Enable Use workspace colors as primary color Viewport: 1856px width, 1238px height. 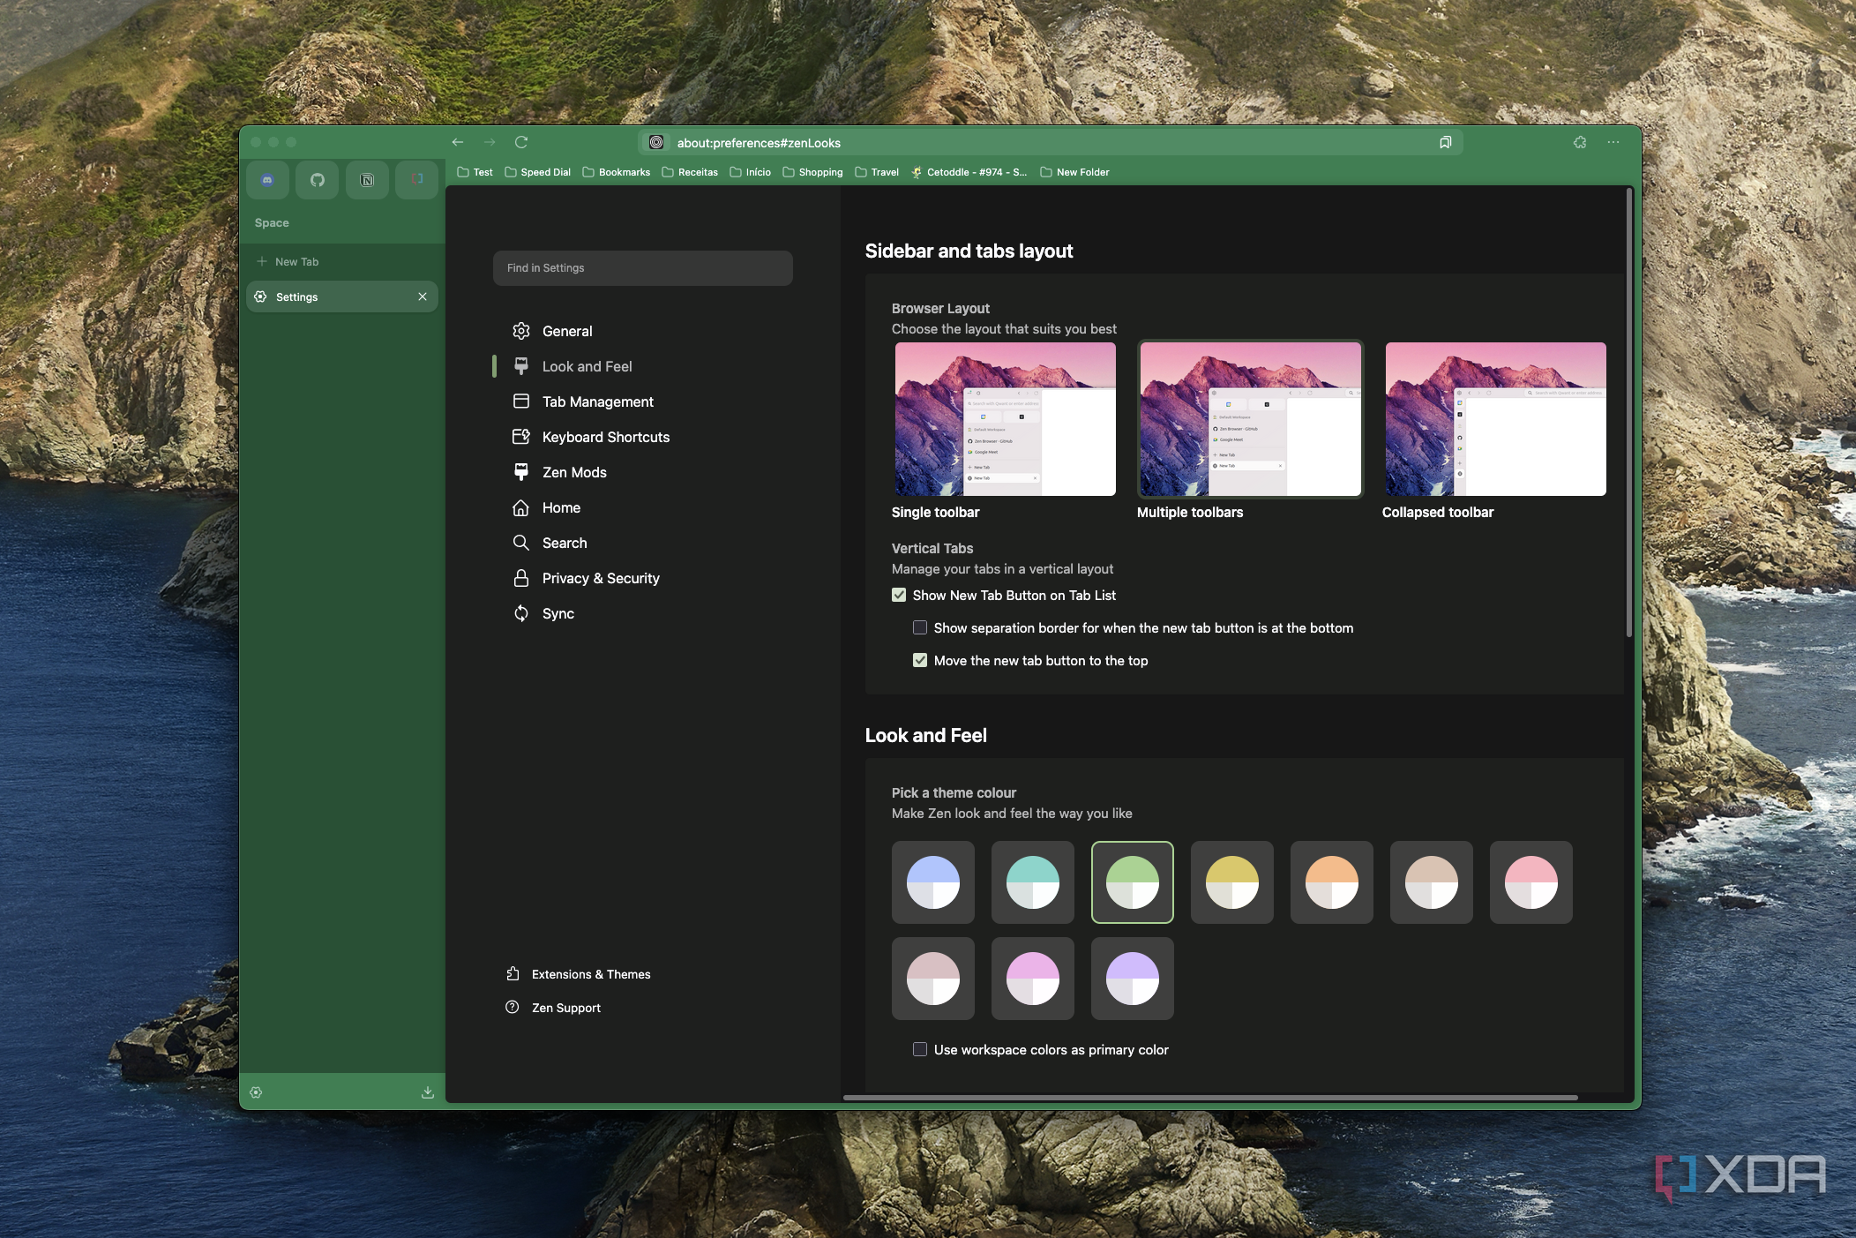click(x=920, y=1049)
